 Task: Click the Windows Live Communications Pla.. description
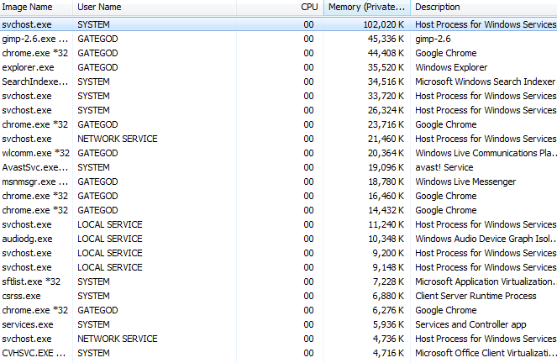(x=486, y=153)
